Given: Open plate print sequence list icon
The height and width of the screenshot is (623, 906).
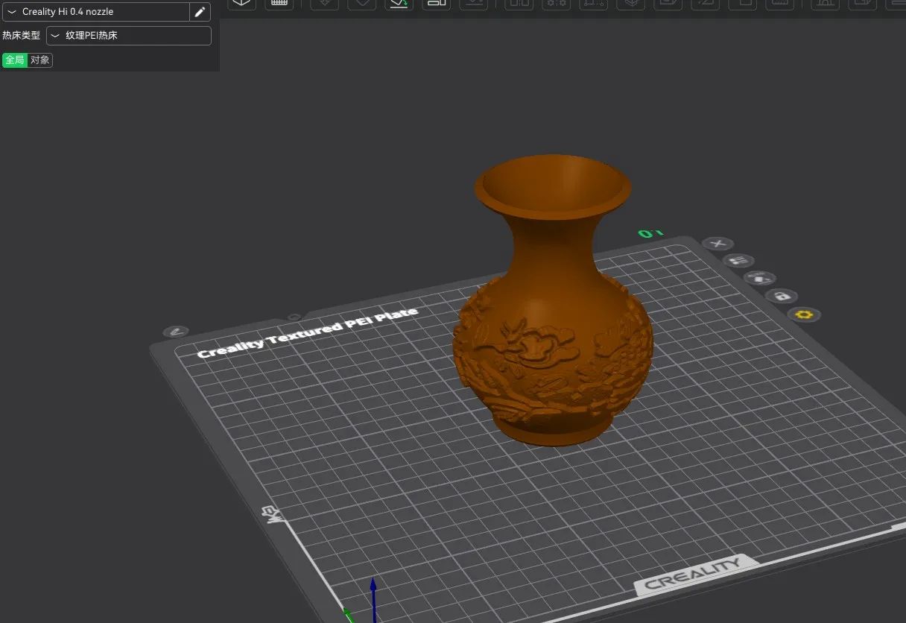Looking at the screenshot, I should (738, 261).
